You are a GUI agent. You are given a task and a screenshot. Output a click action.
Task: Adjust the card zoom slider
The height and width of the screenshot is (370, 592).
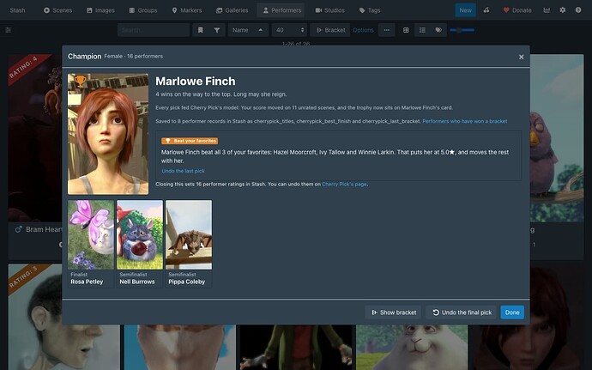click(x=462, y=30)
